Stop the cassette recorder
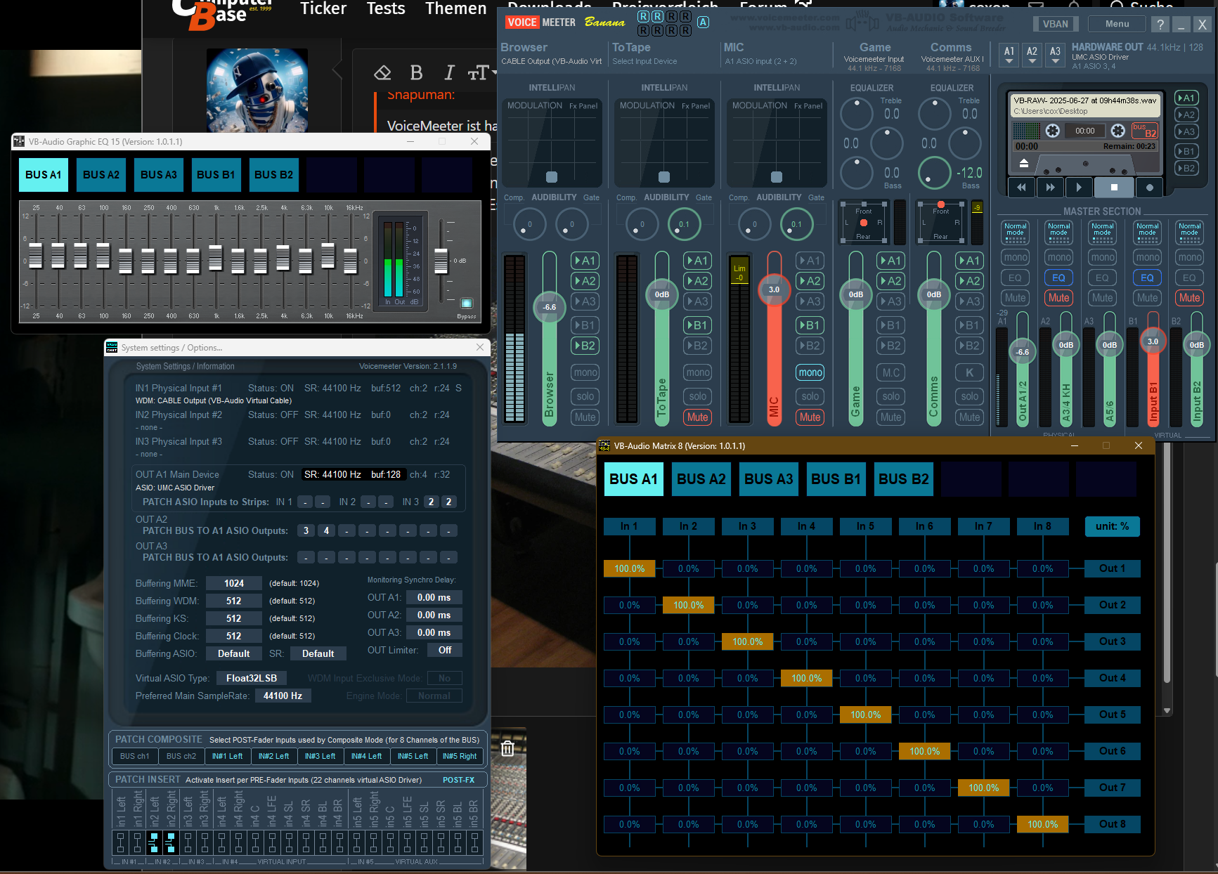The height and width of the screenshot is (874, 1218). (1114, 188)
